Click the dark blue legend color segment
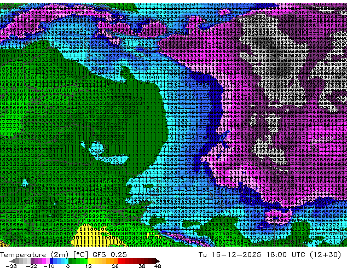The image size is (347, 268). [x=51, y=261]
